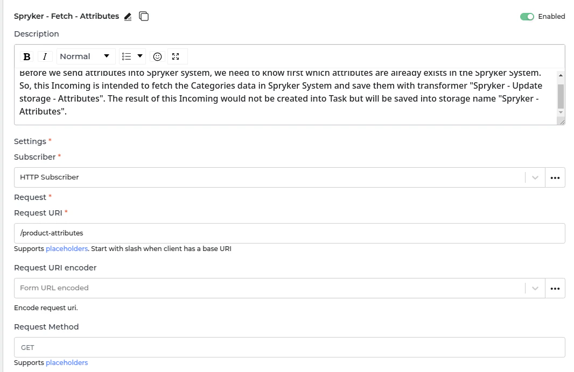
Task: Apply italic formatting in description editor
Action: (45, 56)
